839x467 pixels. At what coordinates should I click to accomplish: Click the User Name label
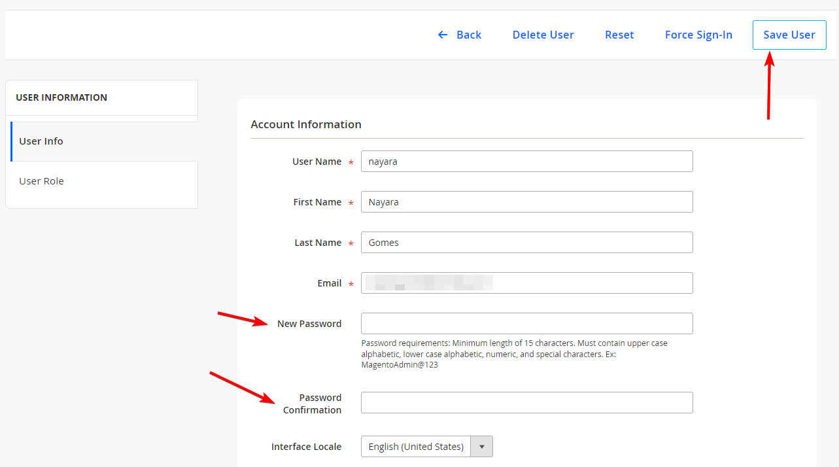click(x=317, y=162)
